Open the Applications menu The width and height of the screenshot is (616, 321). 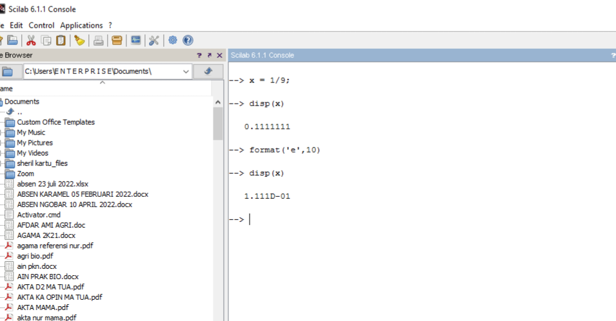pyautogui.click(x=81, y=26)
